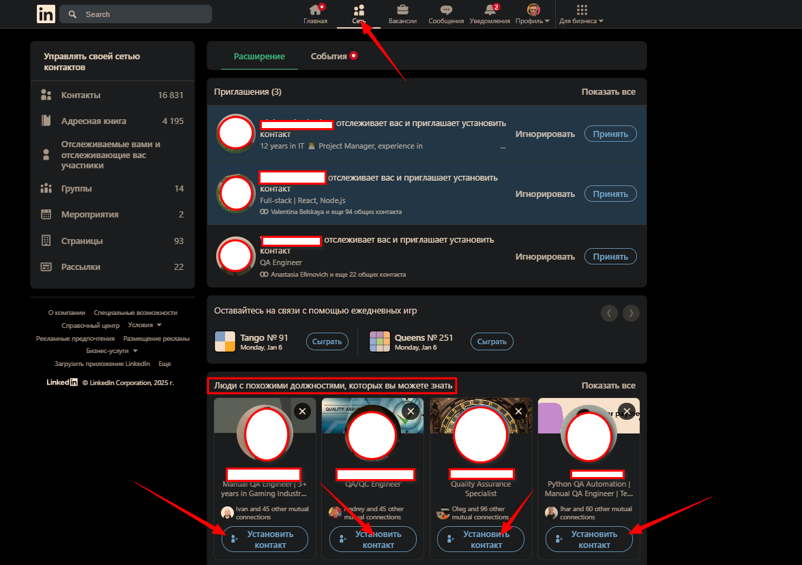The image size is (802, 565).
Task: Open Адресная книга 4 195 list
Action: pyautogui.click(x=113, y=121)
